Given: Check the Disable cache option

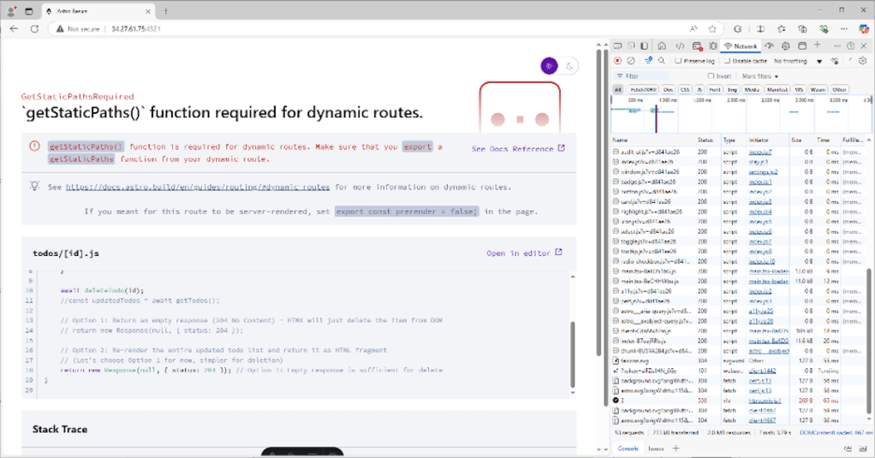Looking at the screenshot, I should (x=728, y=61).
